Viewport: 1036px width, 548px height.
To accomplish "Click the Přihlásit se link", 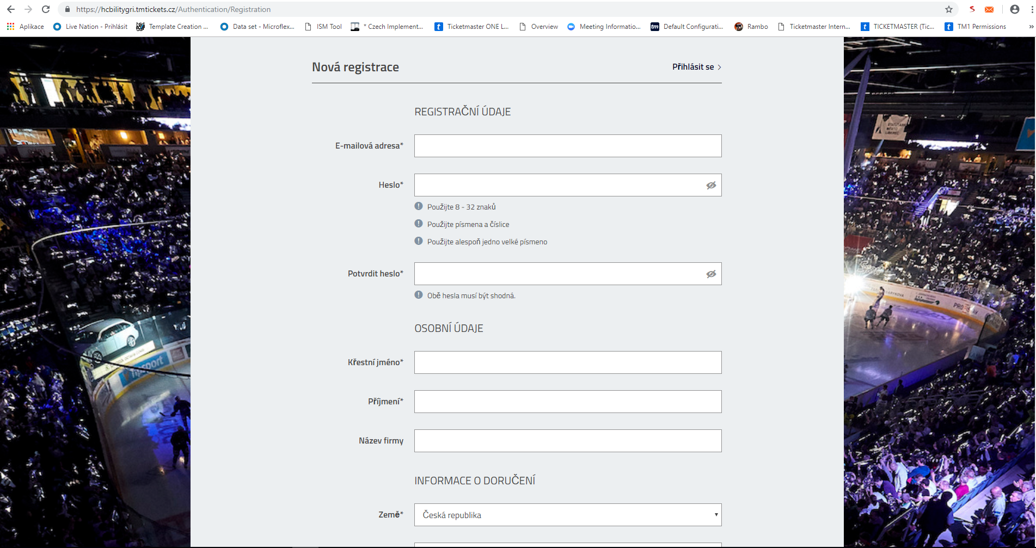I will (696, 67).
